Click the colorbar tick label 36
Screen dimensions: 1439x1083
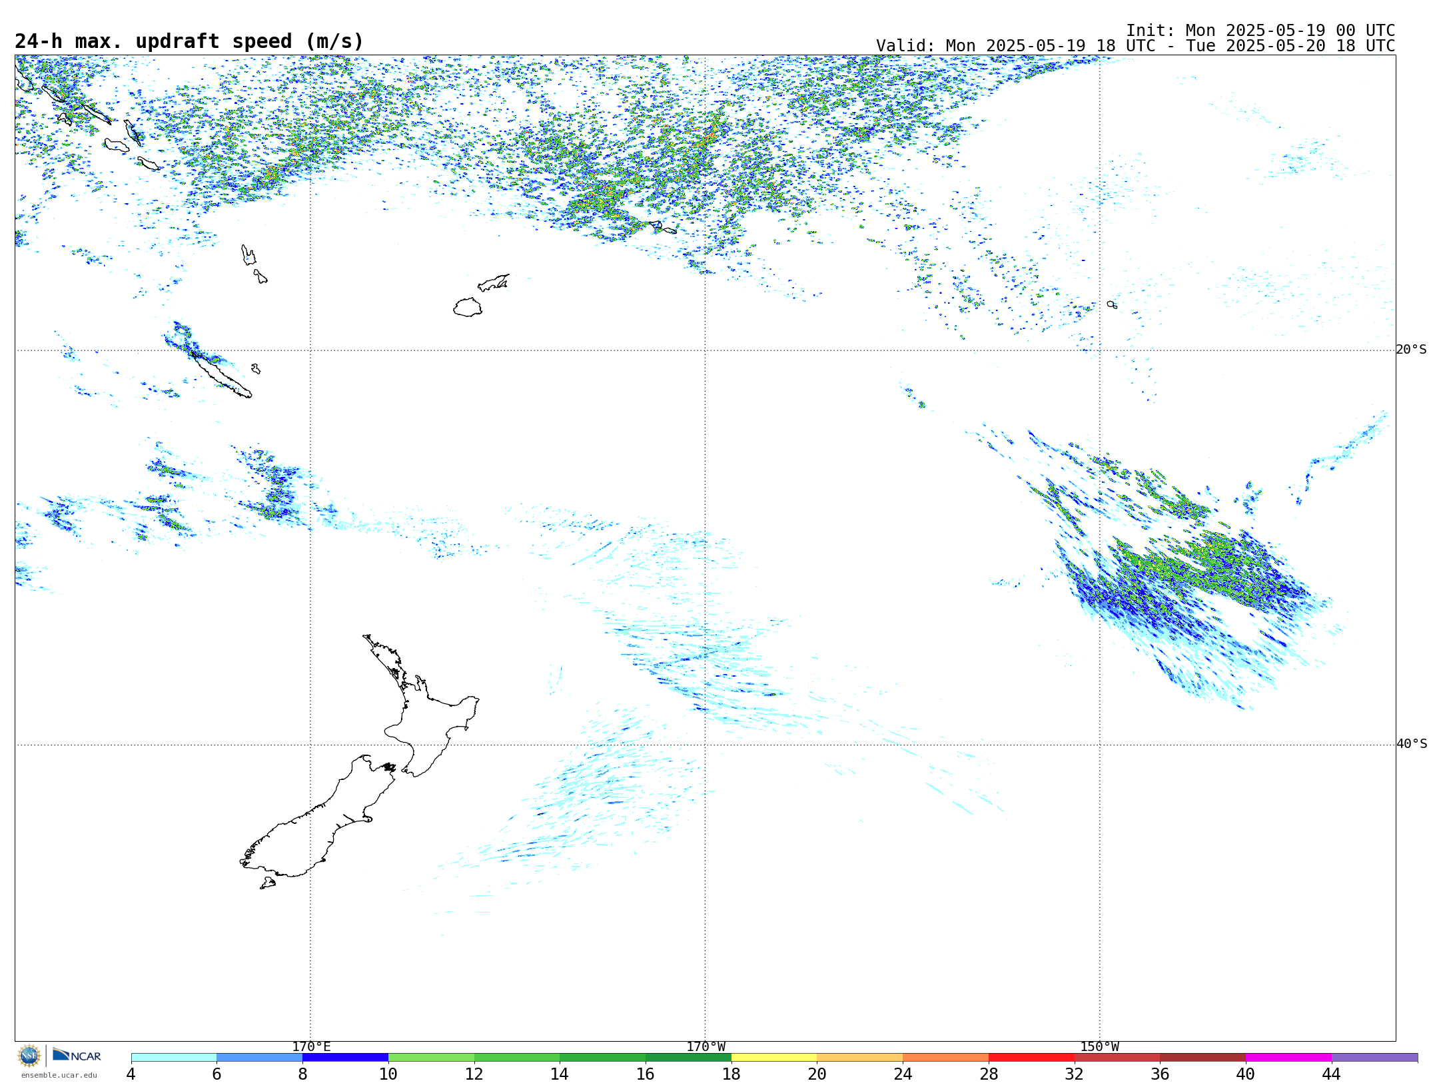click(x=1161, y=1074)
